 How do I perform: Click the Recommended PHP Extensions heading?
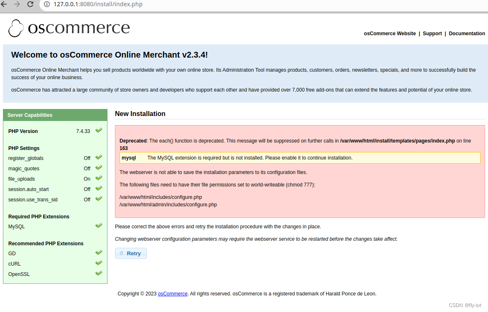[x=46, y=244]
